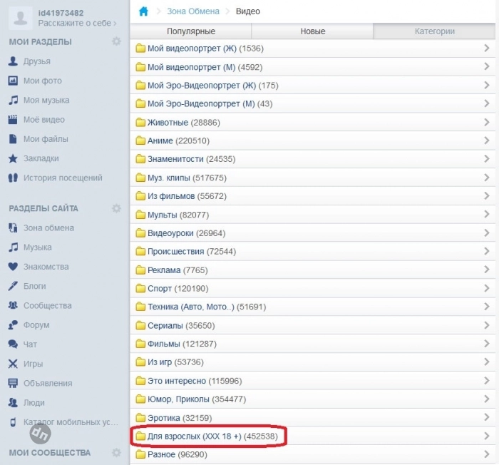Open the Друзья sidebar icon

tap(13, 62)
